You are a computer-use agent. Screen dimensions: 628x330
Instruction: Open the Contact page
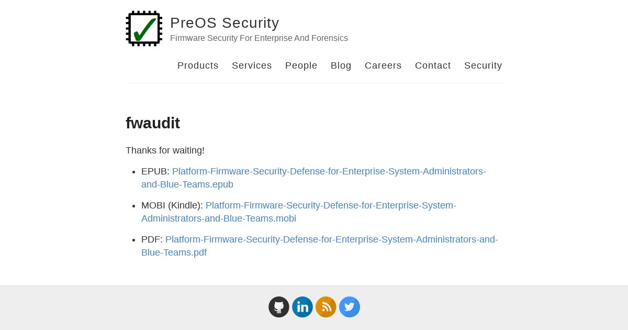coord(433,65)
